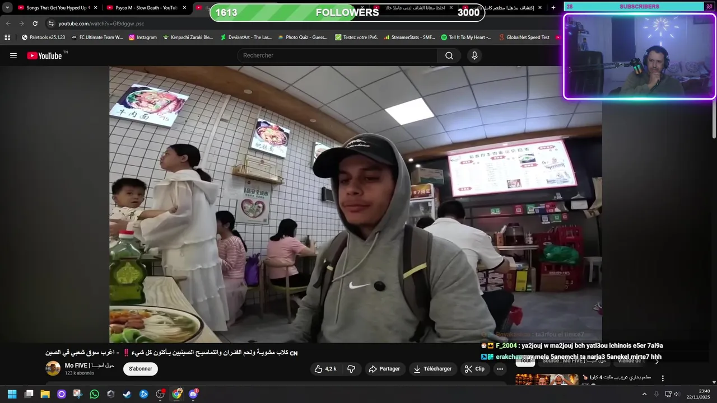Click the magnifying glass search button
Viewport: 717px width, 403px height.
pos(449,55)
